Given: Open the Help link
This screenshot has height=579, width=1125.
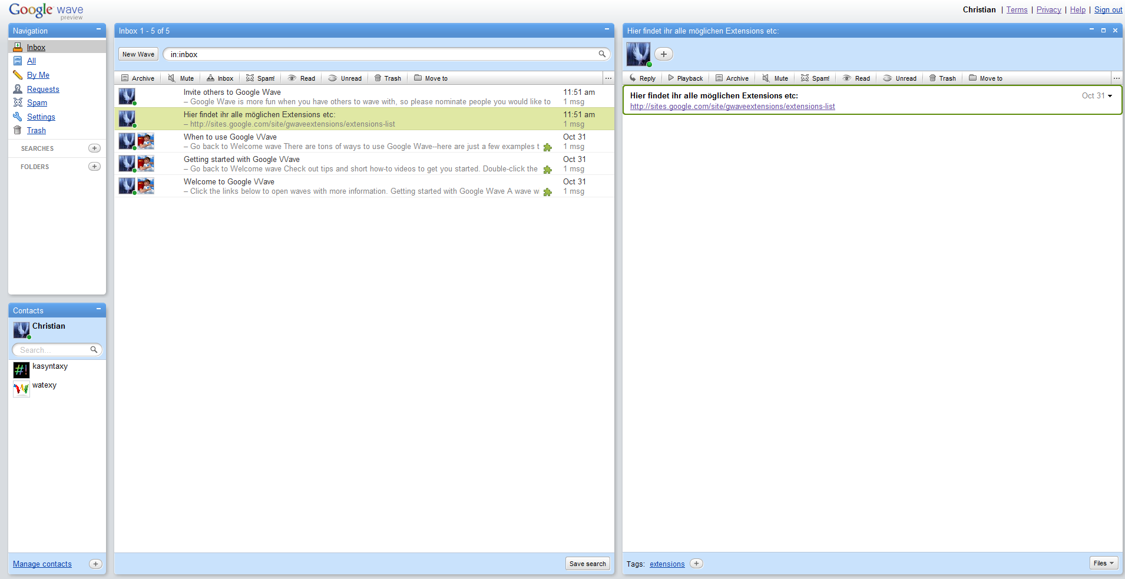Looking at the screenshot, I should tap(1077, 10).
